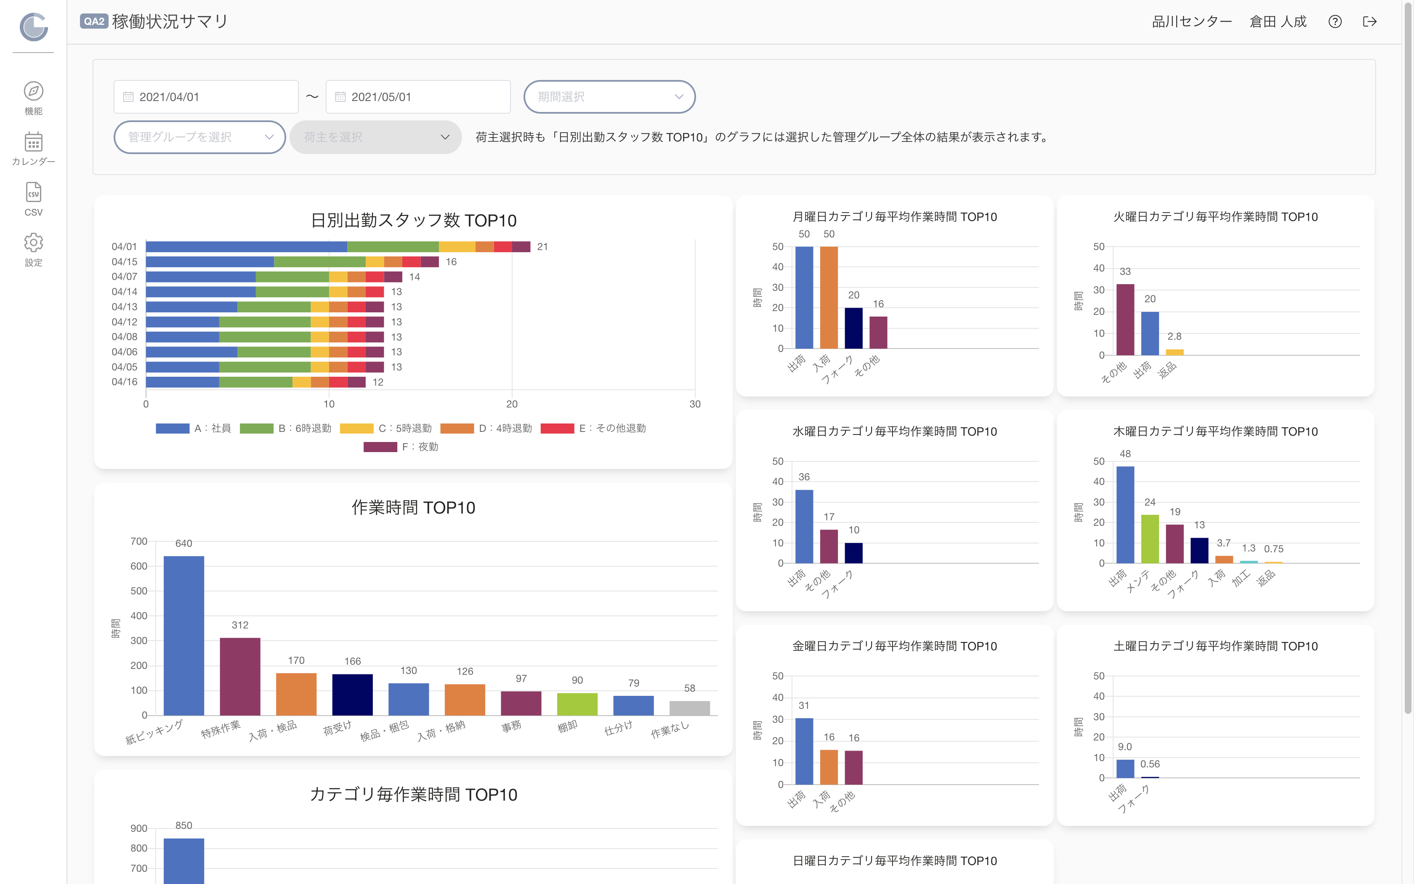
Task: Open the カレンダー calendar icon
Action: point(33,142)
